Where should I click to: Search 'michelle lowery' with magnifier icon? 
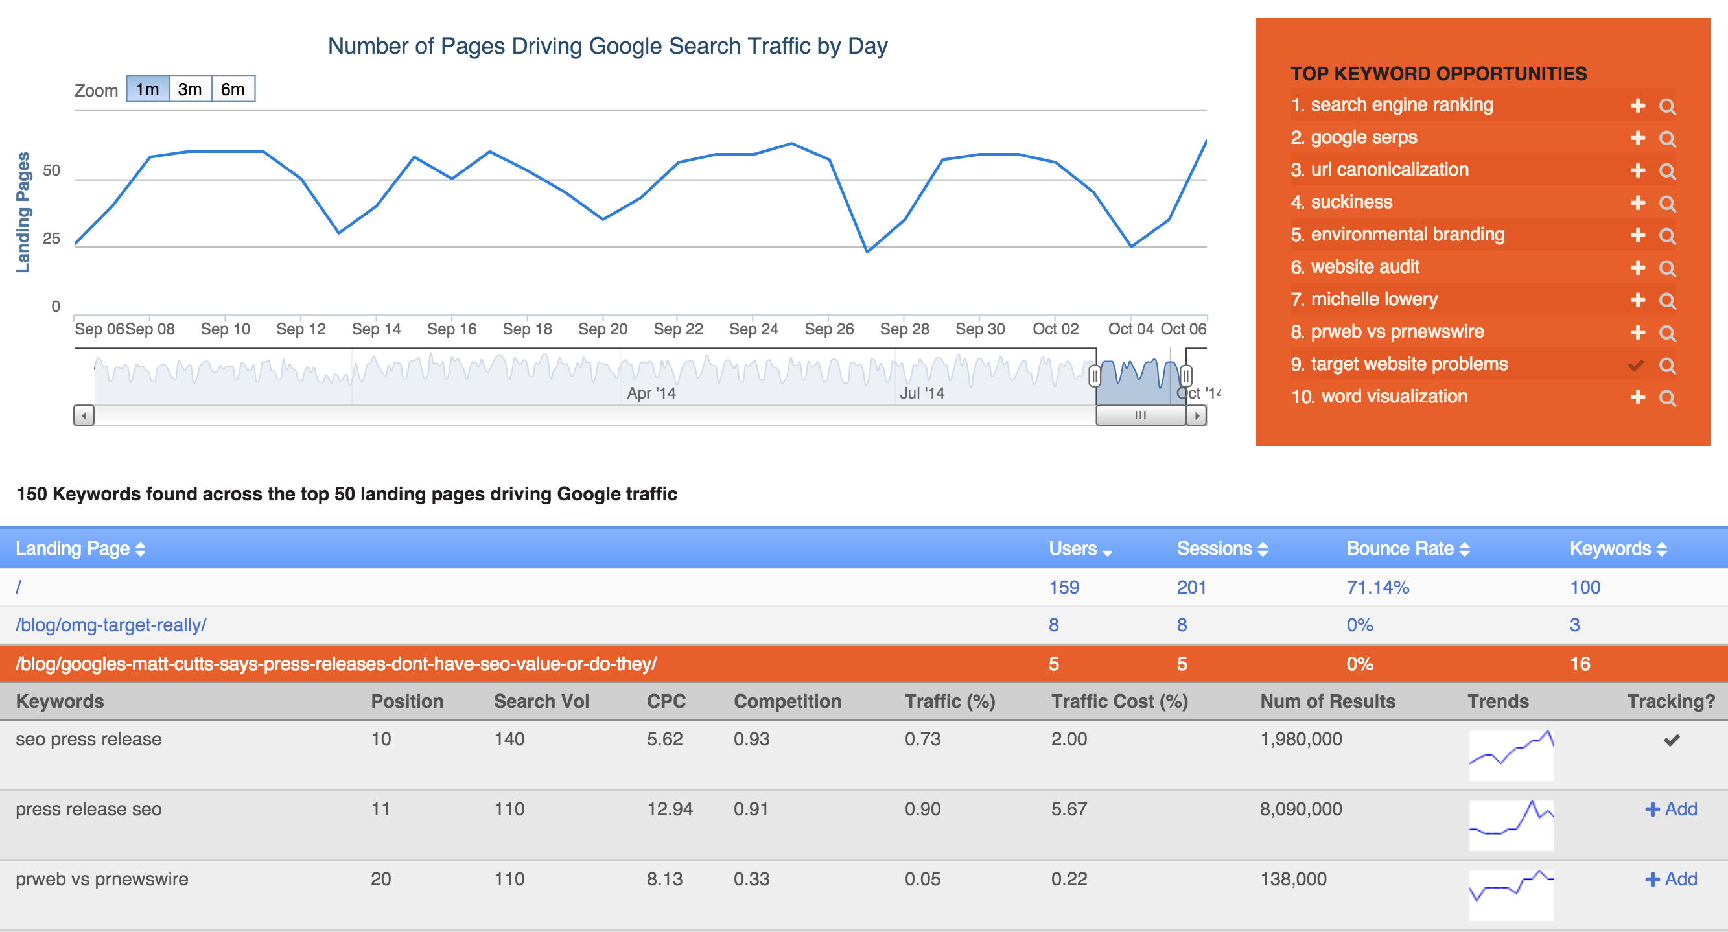pyautogui.click(x=1667, y=300)
